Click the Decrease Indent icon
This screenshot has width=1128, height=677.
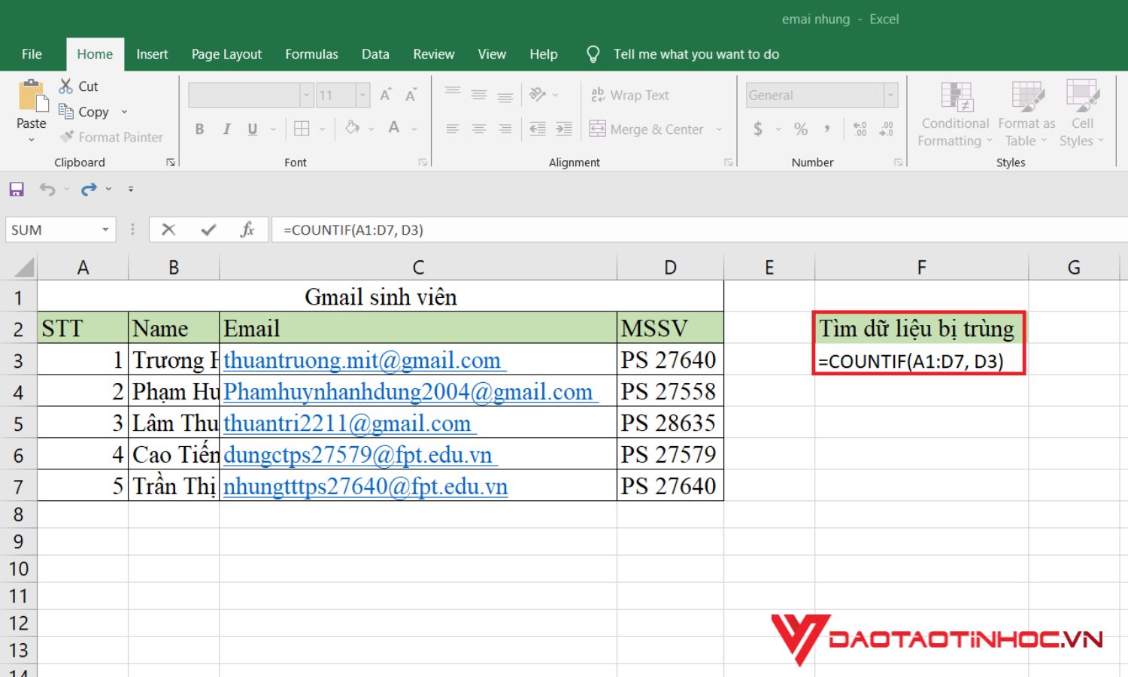(538, 129)
